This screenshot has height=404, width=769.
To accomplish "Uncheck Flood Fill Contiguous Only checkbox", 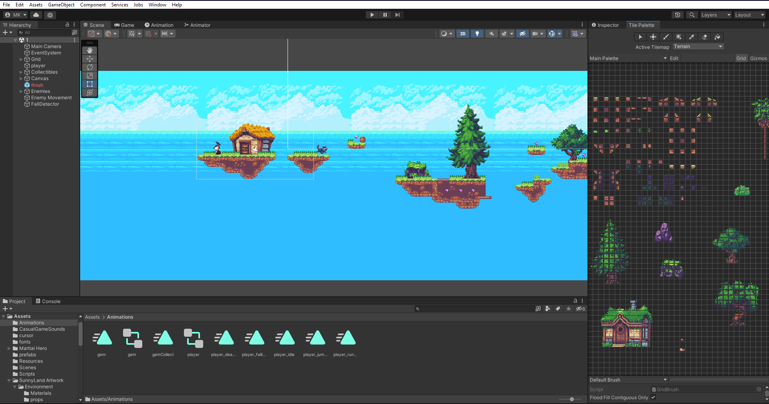I will [653, 397].
